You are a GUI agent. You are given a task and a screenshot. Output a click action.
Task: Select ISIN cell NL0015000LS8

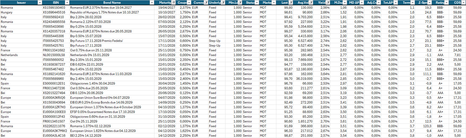pos(54,55)
